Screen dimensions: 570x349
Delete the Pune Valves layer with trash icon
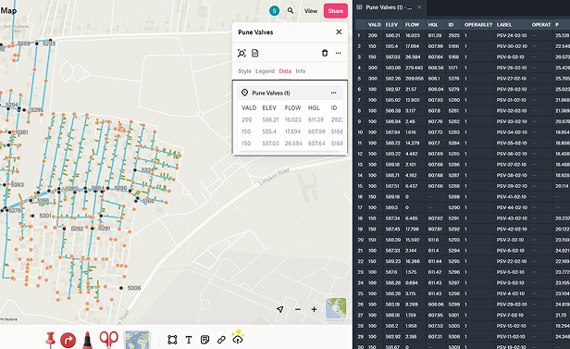click(x=325, y=53)
